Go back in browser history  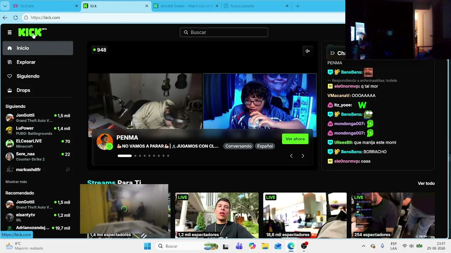click(5, 18)
